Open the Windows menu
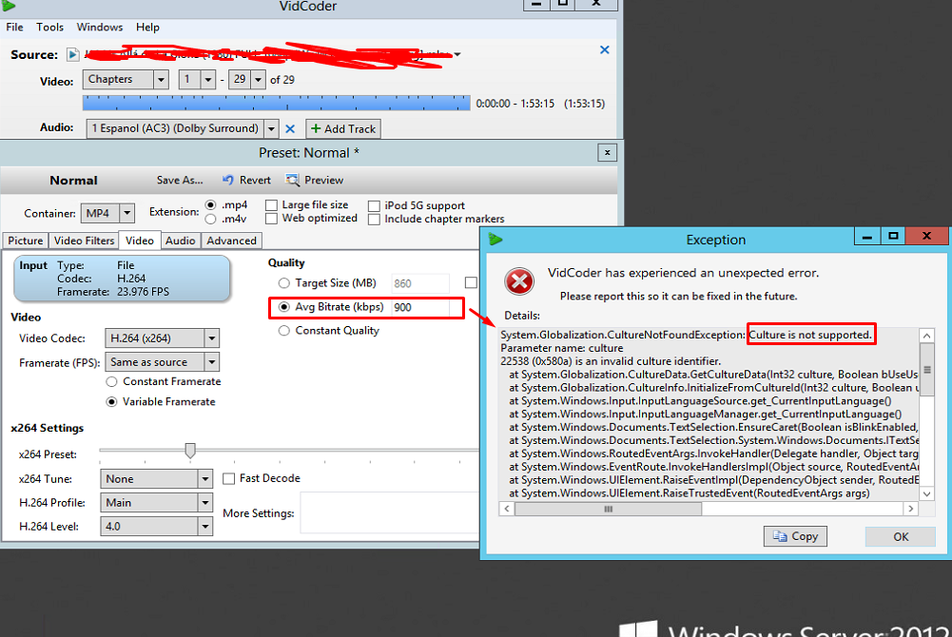The height and width of the screenshot is (637, 952). (100, 28)
